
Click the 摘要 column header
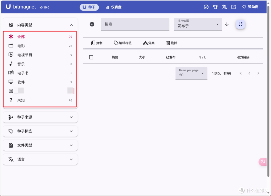click(115, 57)
